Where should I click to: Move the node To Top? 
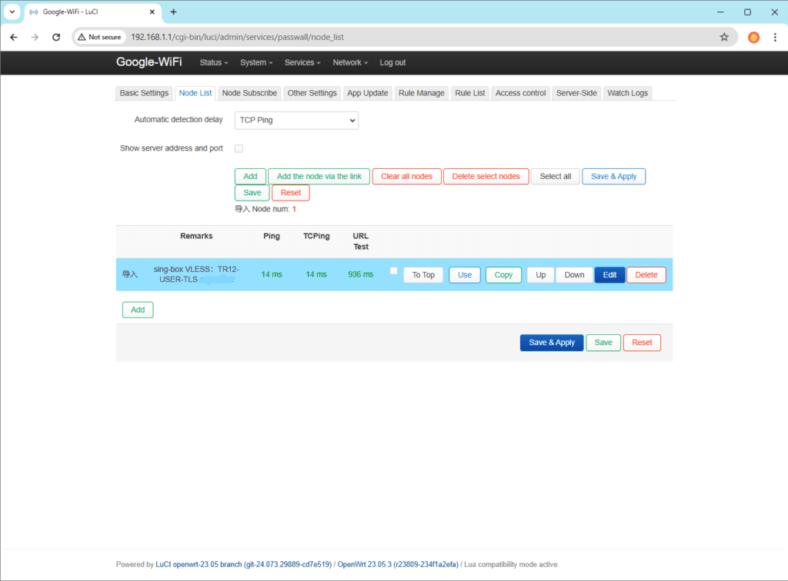click(423, 275)
